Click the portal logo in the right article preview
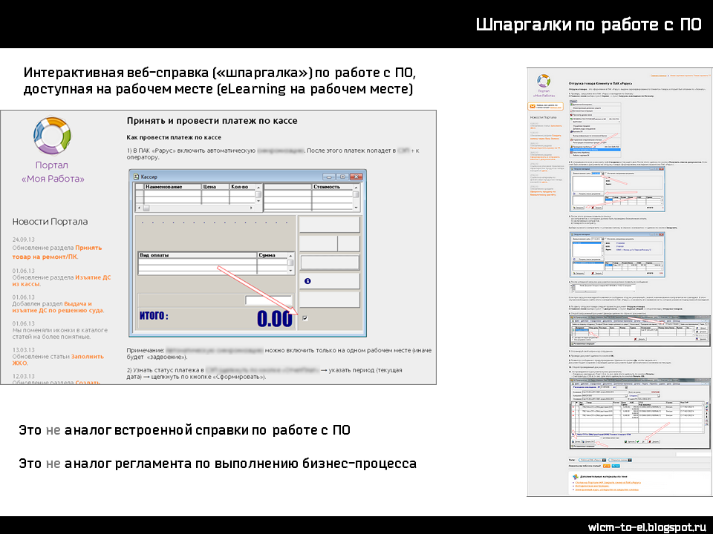The image size is (713, 534). coord(544,81)
